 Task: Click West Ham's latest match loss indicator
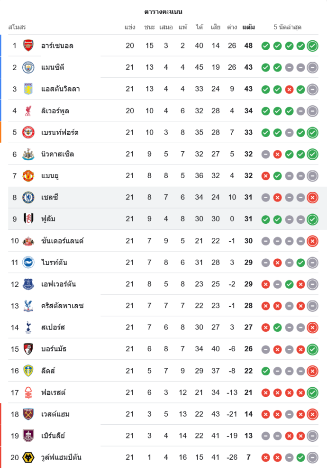tap(312, 414)
